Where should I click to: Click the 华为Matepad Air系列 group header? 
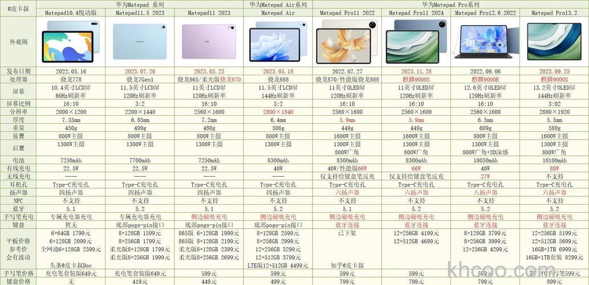pos(278,5)
